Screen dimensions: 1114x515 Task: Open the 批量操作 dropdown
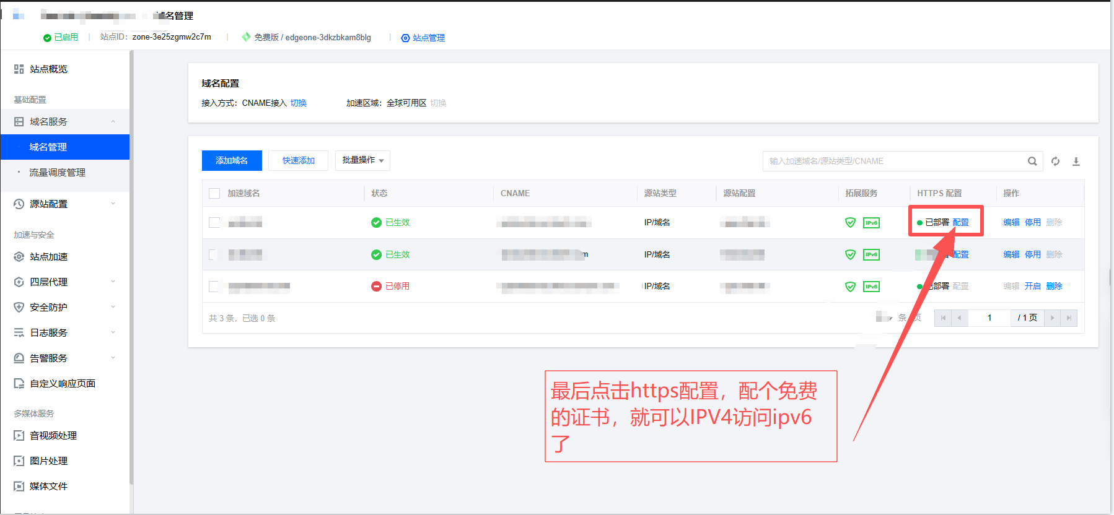pyautogui.click(x=362, y=160)
